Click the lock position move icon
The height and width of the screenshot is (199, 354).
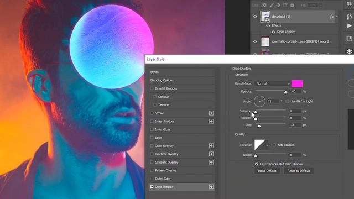278,5
